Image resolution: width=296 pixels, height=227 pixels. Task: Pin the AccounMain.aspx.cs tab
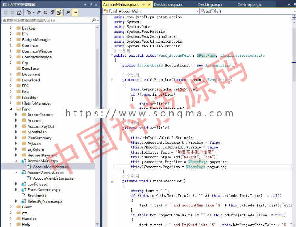144,4
